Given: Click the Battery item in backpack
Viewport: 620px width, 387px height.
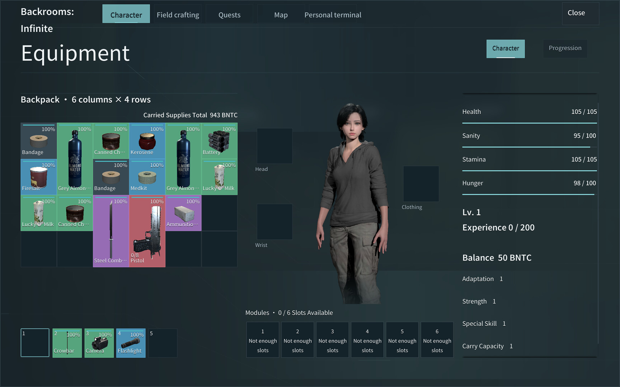Looking at the screenshot, I should 220,141.
